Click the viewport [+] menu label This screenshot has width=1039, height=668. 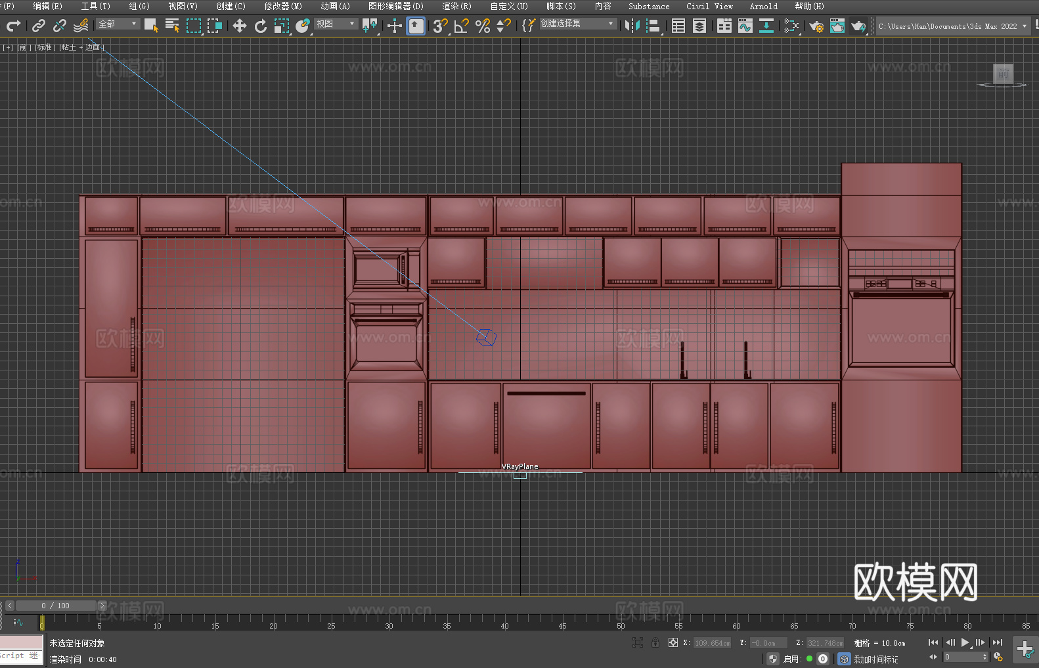pyautogui.click(x=8, y=47)
